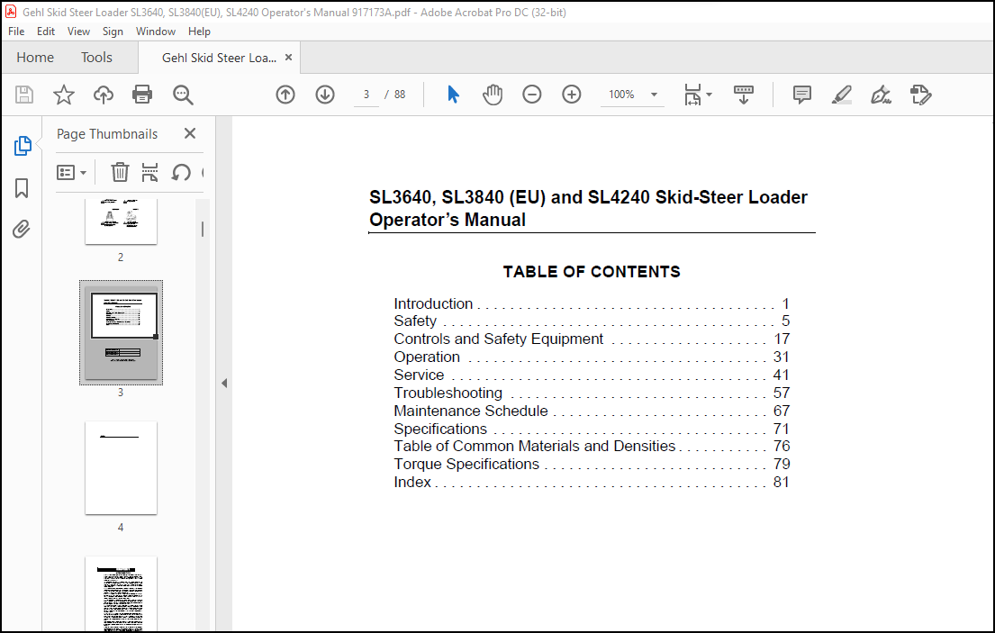Click the Specifications contents entry
This screenshot has height=633, width=995.
coord(592,428)
